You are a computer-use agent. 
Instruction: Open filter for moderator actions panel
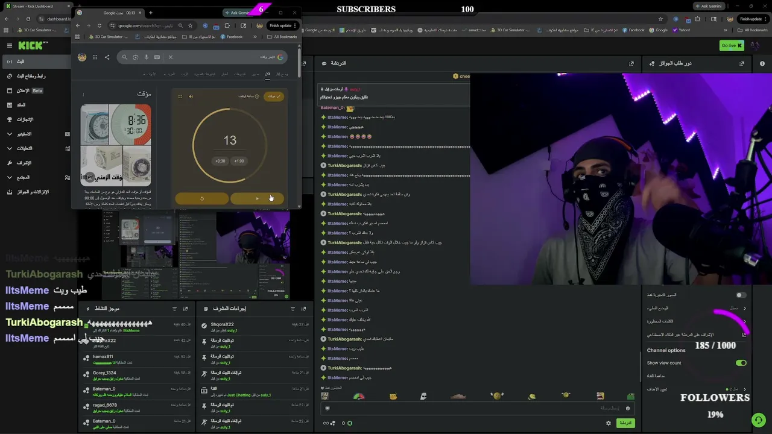coord(293,309)
